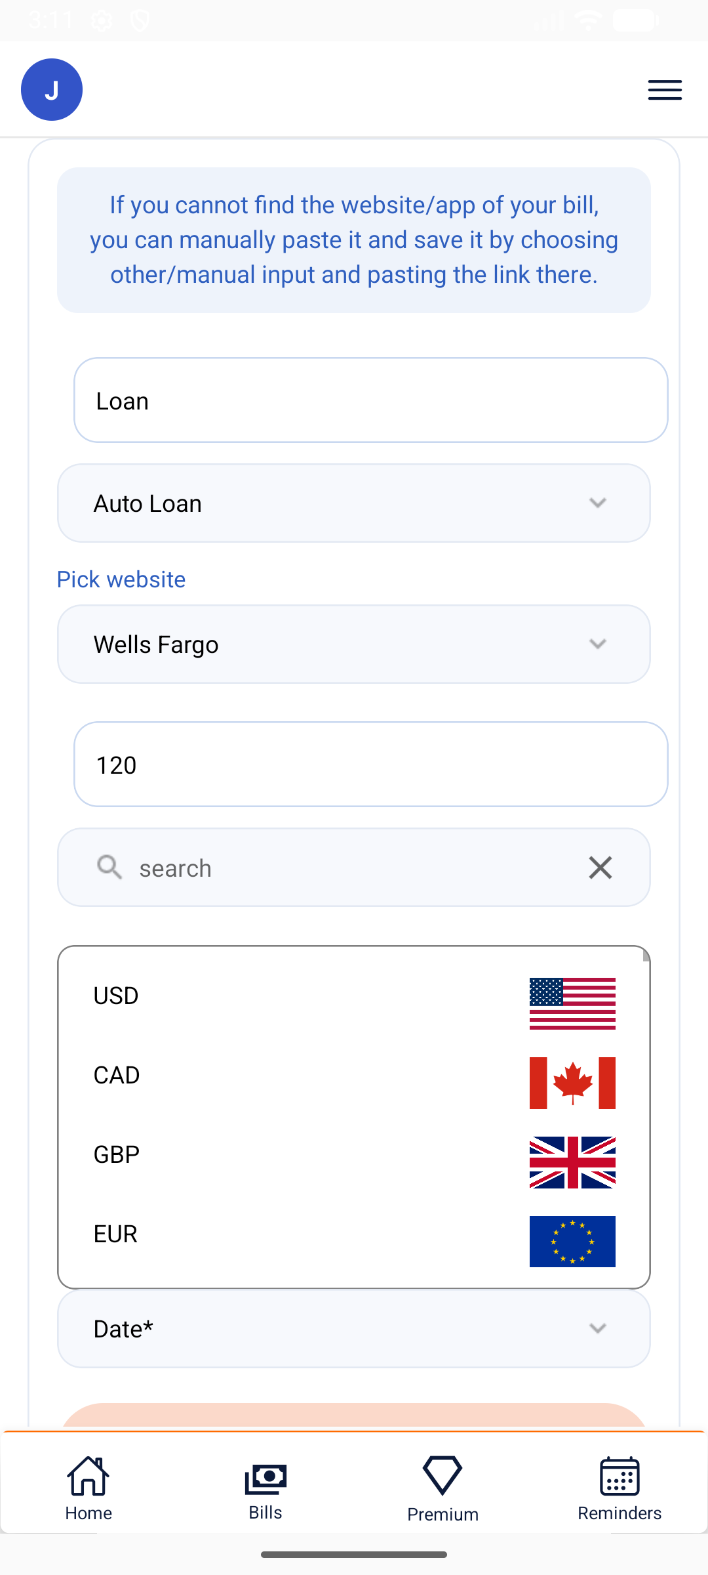Click the amount field showing 120

tap(370, 765)
